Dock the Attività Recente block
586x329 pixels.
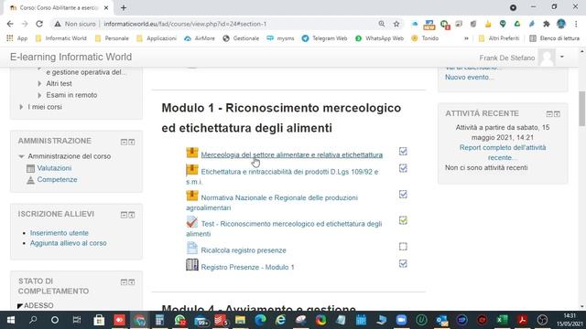pos(558,113)
